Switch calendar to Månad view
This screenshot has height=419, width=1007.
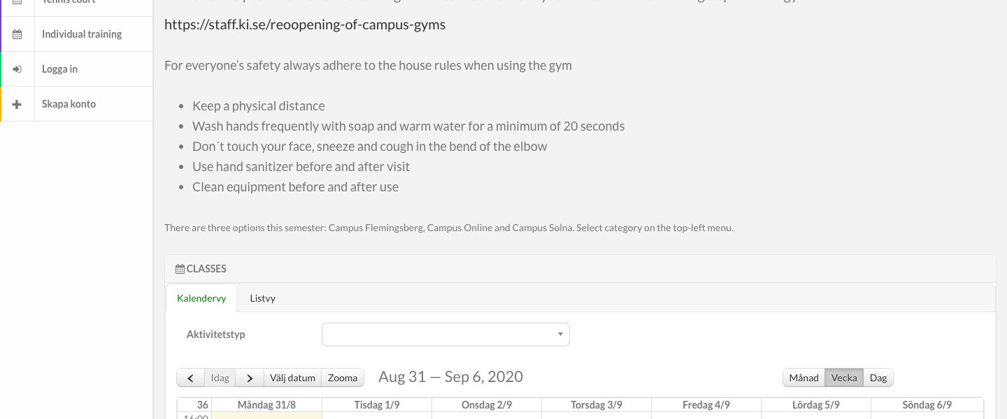[804, 378]
